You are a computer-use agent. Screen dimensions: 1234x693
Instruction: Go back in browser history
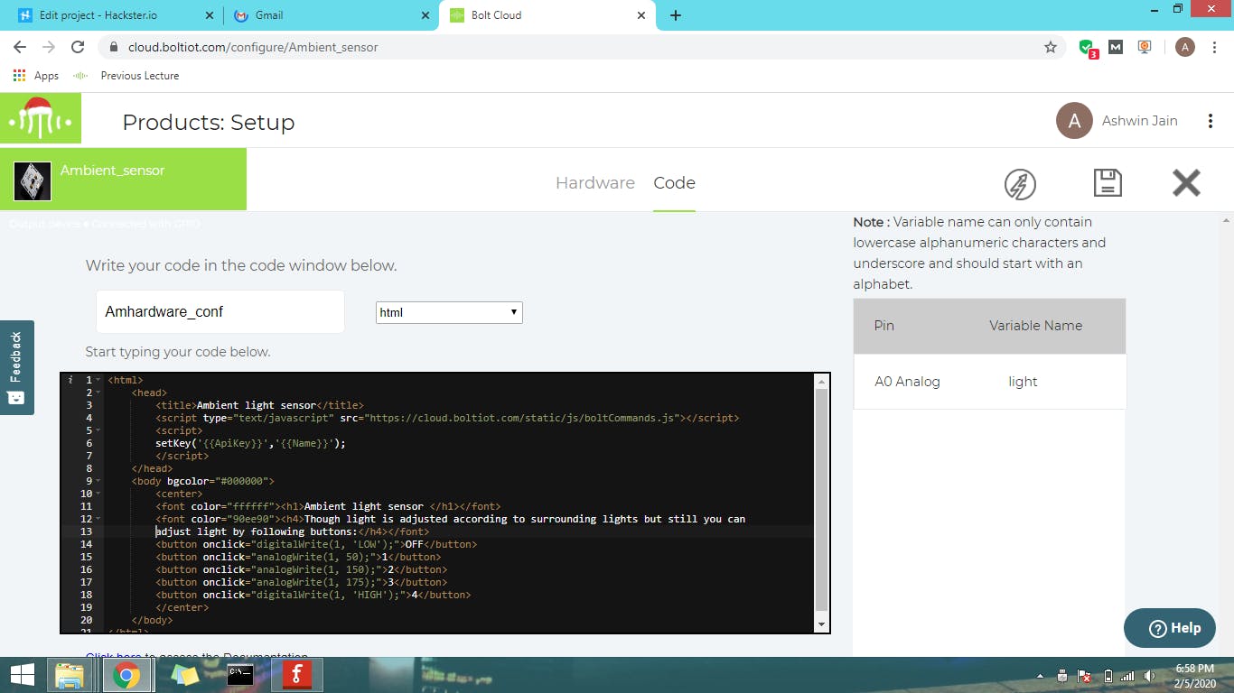[x=20, y=47]
